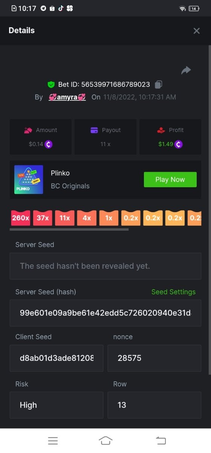Tap the Client Seed field
211x453 pixels.
57,358
